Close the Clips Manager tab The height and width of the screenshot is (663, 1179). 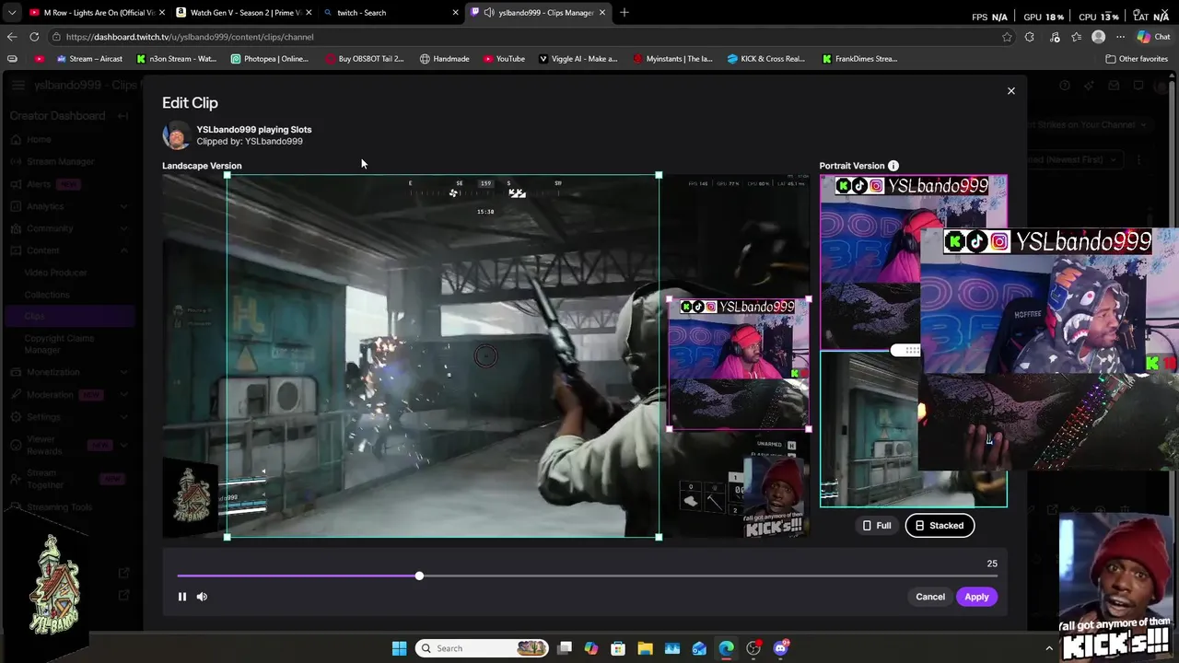point(602,12)
